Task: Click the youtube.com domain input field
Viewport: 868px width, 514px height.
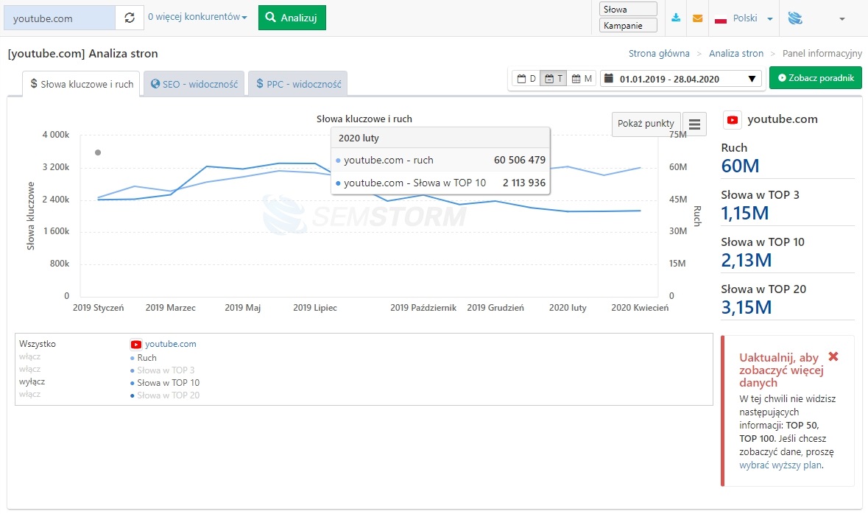Action: (59, 18)
